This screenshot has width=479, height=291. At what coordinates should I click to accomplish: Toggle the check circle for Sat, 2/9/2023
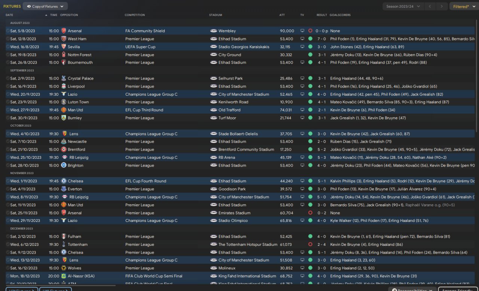(8, 78)
